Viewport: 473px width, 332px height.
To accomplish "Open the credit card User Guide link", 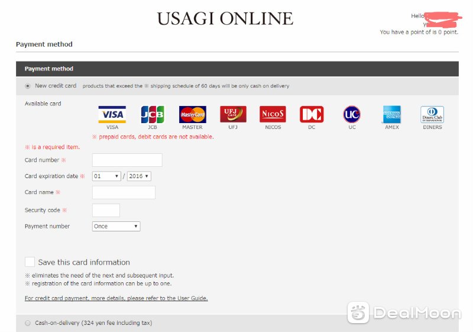I will pos(116,298).
